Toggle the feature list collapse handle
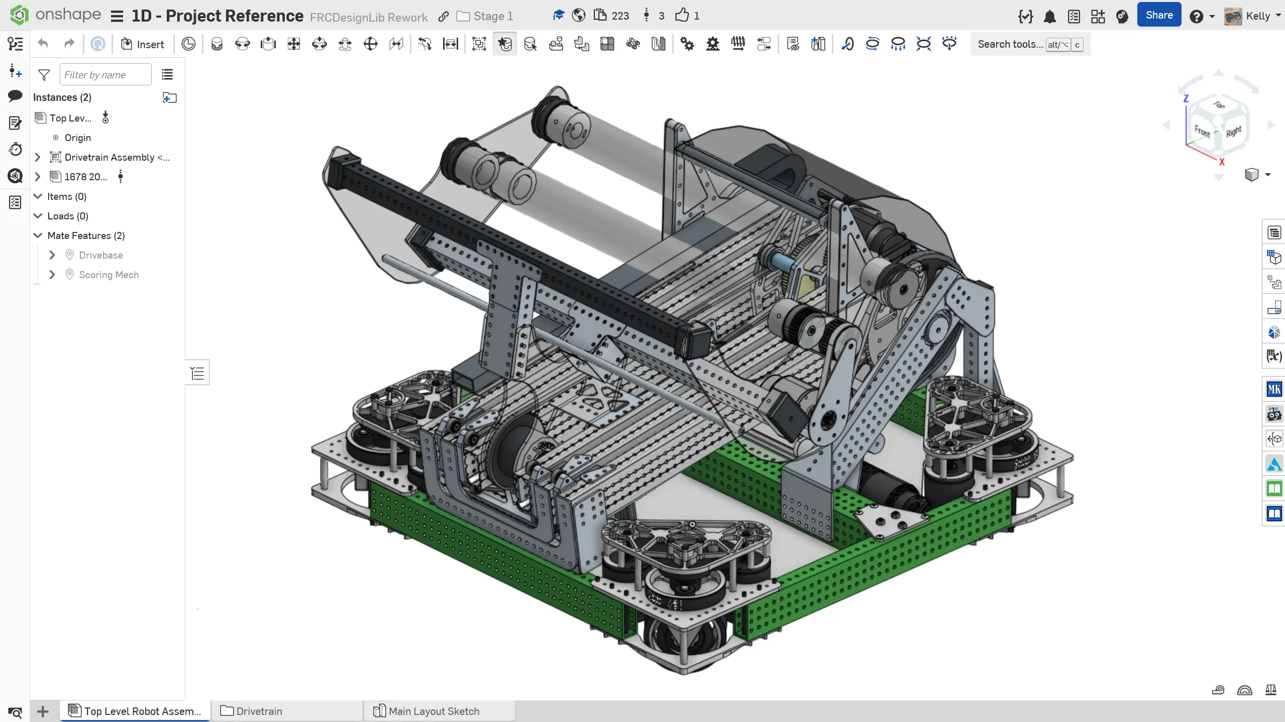Viewport: 1285px width, 722px height. pyautogui.click(x=197, y=373)
